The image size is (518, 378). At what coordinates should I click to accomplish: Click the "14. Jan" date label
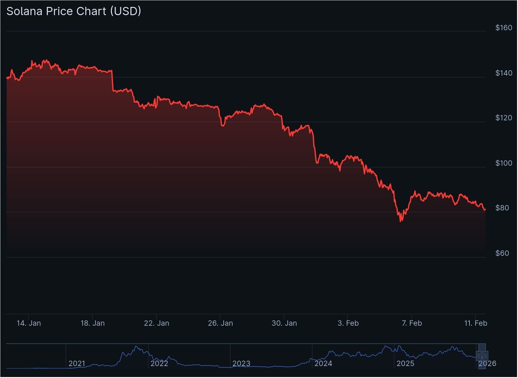(x=29, y=323)
